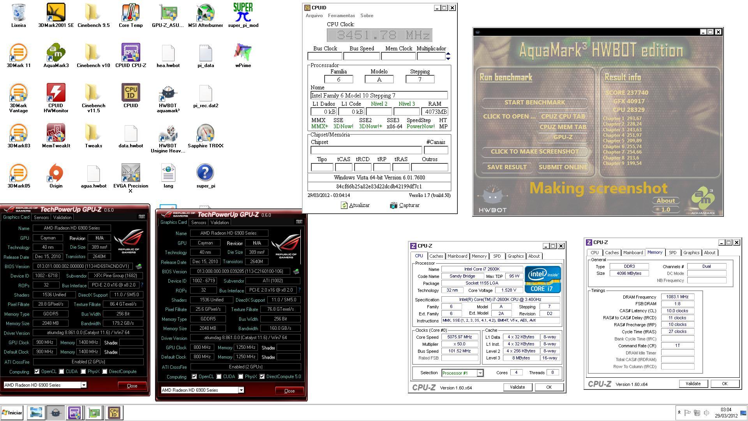The width and height of the screenshot is (748, 421).
Task: Select 3DMark 11 desktop shortcut
Action: tap(18, 56)
